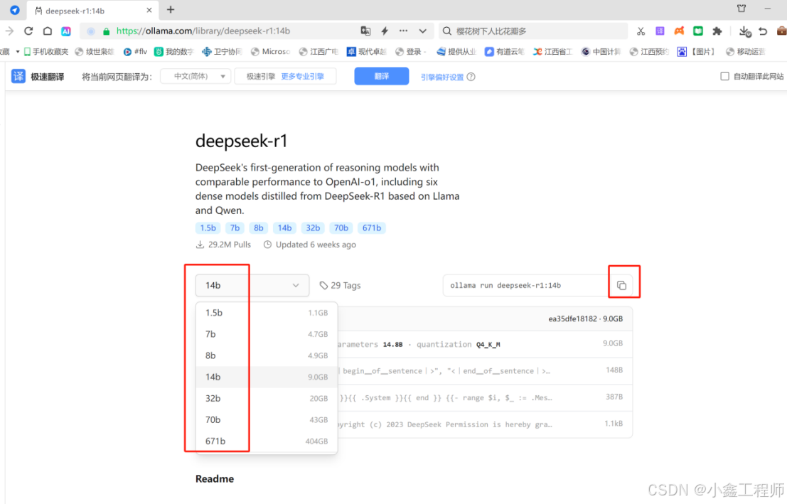This screenshot has height=504, width=787.
Task: Open the #flv bookmark
Action: pyautogui.click(x=135, y=52)
